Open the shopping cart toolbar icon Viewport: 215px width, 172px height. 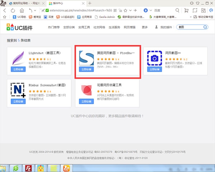pyautogui.click(x=186, y=10)
